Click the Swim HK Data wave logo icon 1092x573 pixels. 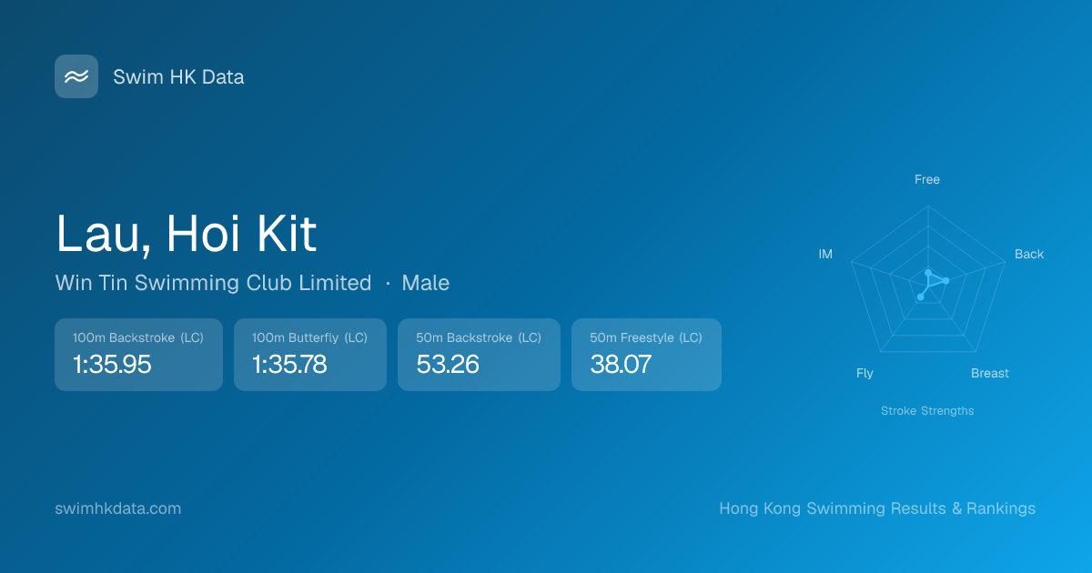pyautogui.click(x=76, y=76)
